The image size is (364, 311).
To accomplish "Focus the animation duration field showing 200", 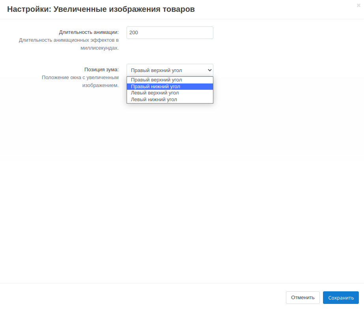I will (170, 33).
